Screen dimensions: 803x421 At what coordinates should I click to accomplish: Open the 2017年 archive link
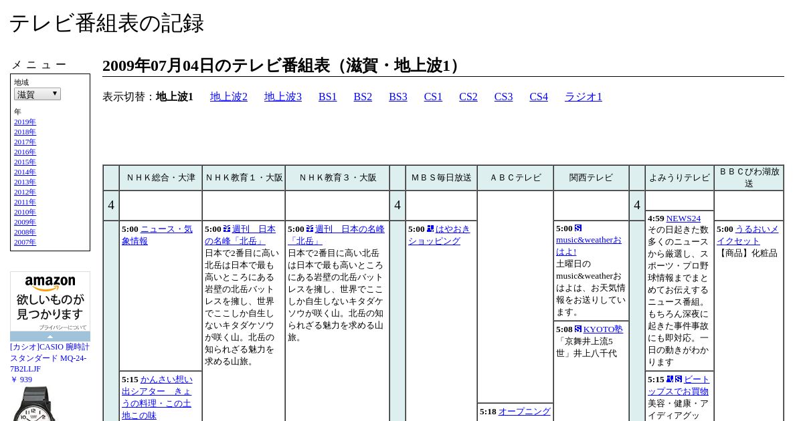tap(25, 142)
